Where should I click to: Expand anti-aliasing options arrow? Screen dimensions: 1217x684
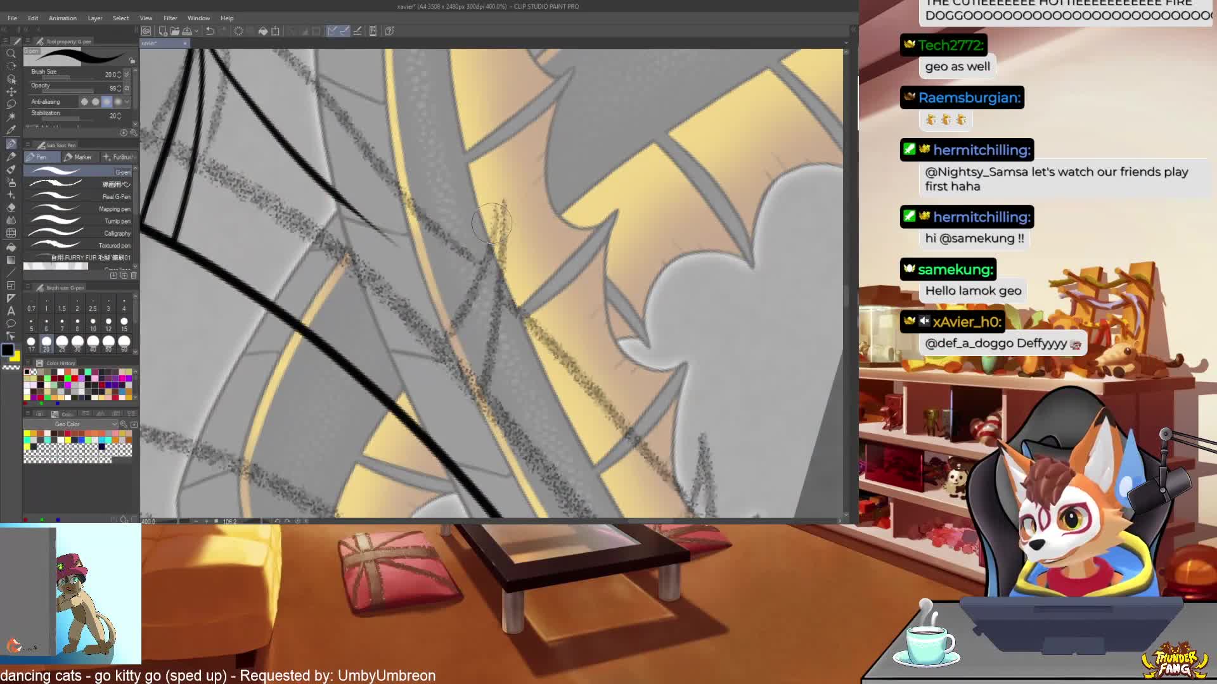(127, 102)
